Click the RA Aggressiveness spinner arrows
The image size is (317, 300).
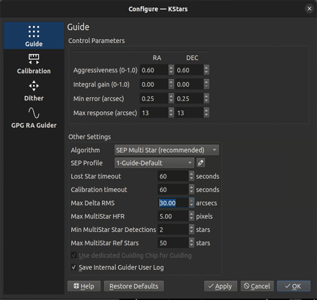pos(171,70)
